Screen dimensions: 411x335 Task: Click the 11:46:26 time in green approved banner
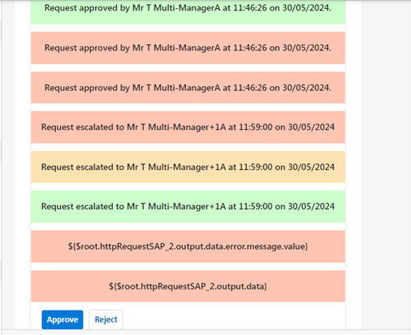point(250,8)
